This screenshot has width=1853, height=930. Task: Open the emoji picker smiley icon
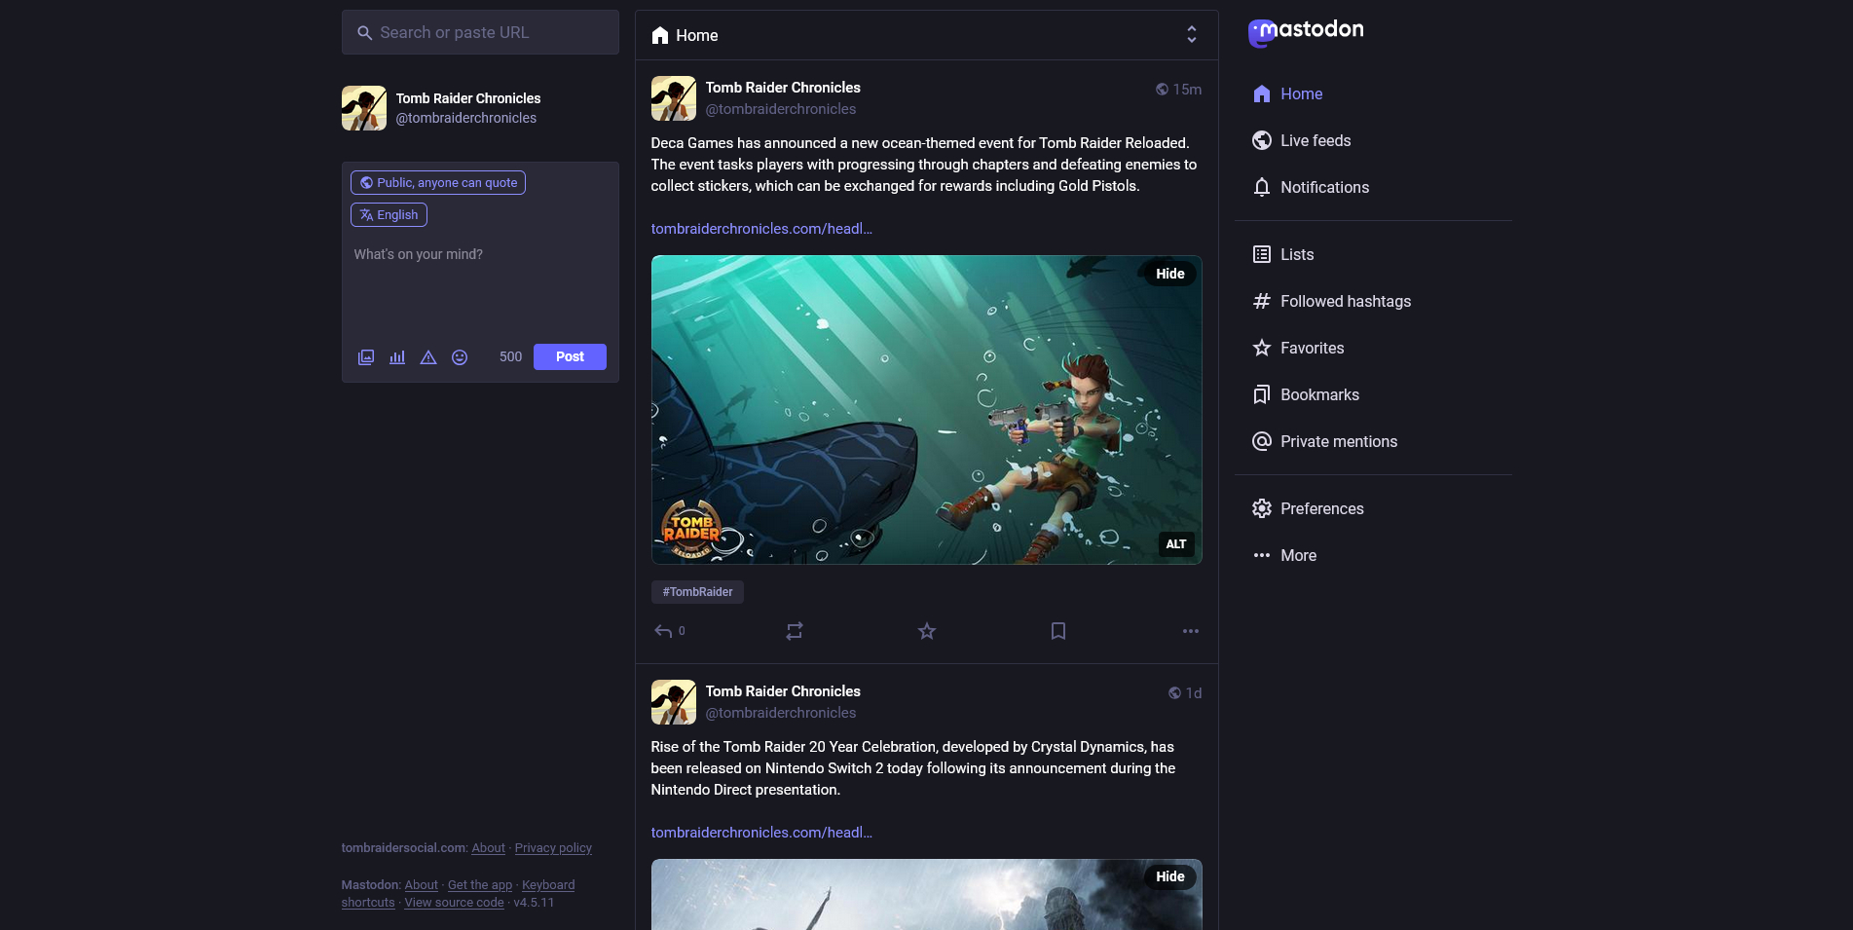pos(460,357)
